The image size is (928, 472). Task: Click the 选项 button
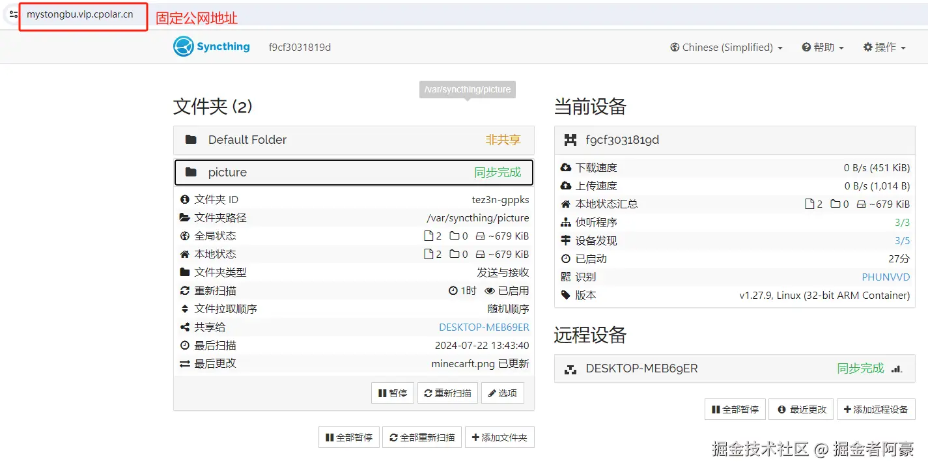pos(503,393)
